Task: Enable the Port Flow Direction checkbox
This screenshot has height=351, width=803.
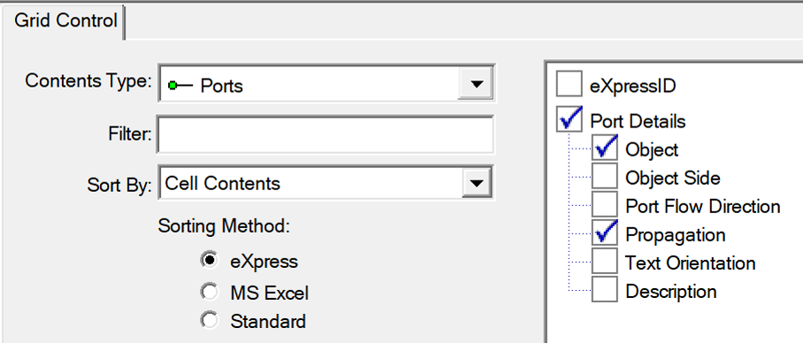Action: (x=605, y=204)
